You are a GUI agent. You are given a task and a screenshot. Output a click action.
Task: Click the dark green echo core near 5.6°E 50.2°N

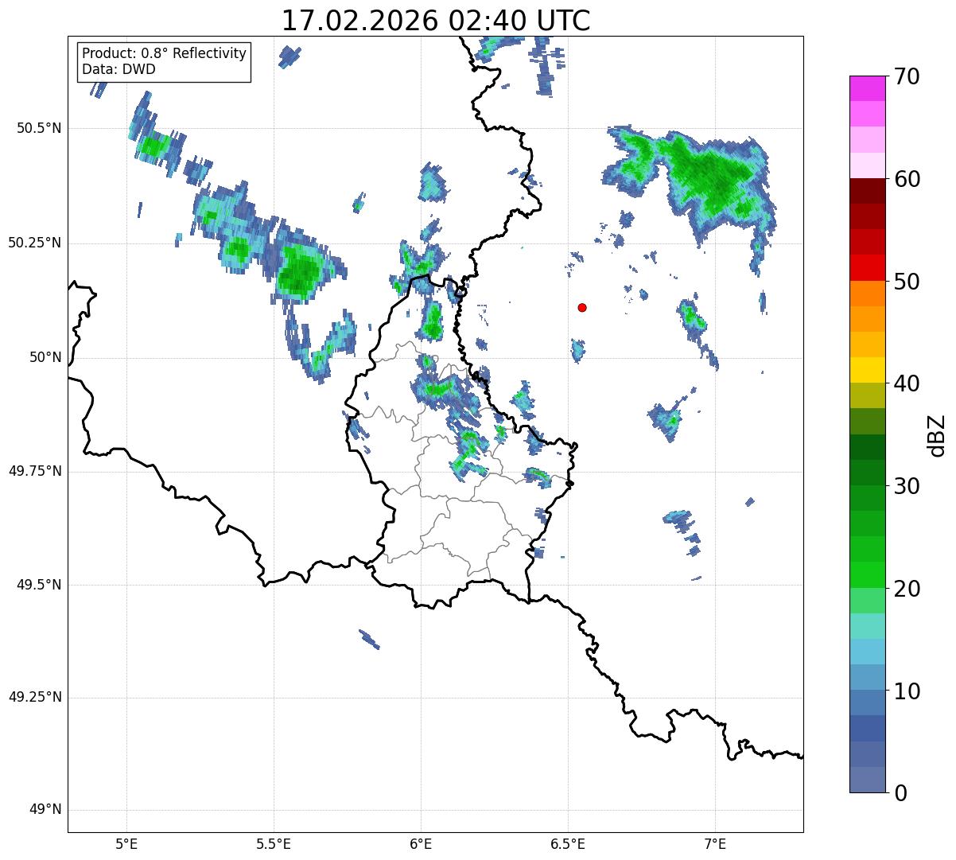click(x=300, y=269)
